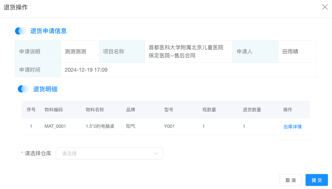The height and width of the screenshot is (189, 332).
Task: Click the 2024-12-19 17:09 application time value
Action: pyautogui.click(x=86, y=70)
